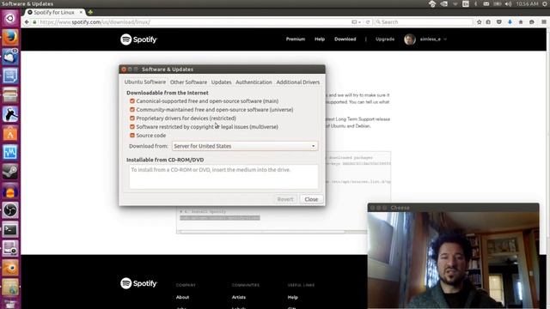Image resolution: width=550 pixels, height=309 pixels.
Task: Bookmark this page with star icon
Action: tap(480, 22)
